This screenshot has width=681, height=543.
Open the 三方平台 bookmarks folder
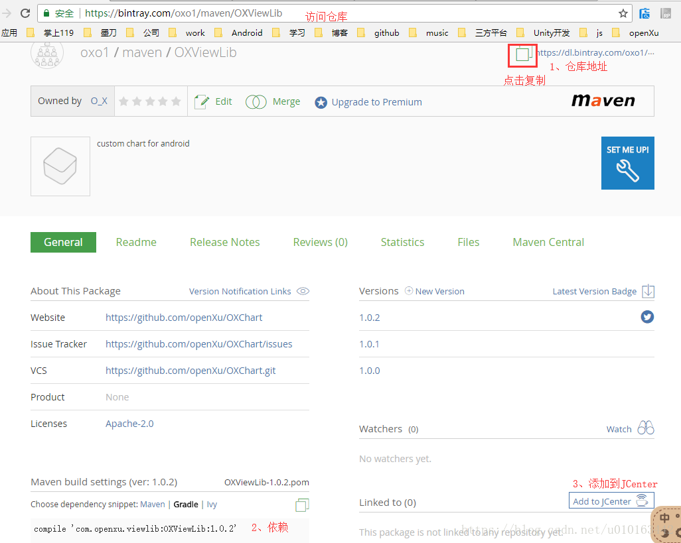tap(483, 33)
